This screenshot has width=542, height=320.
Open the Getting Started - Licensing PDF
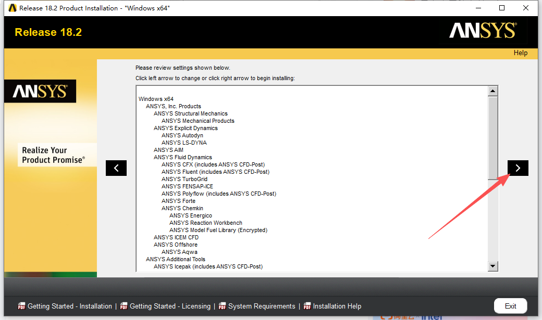(166, 306)
